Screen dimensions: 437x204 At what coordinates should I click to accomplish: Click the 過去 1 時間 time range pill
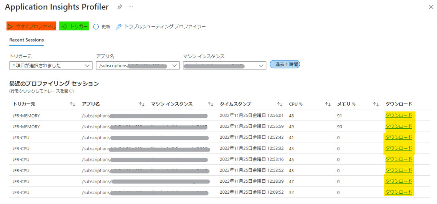pyautogui.click(x=285, y=64)
